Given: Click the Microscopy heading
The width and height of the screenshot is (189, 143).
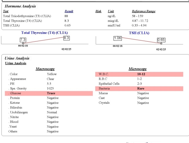Looking at the screenshot, I should (138, 69).
